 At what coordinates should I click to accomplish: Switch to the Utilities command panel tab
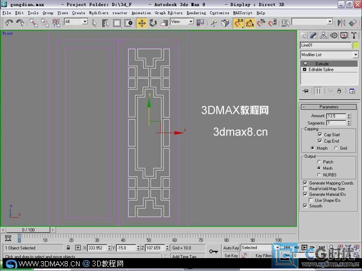[354, 35]
